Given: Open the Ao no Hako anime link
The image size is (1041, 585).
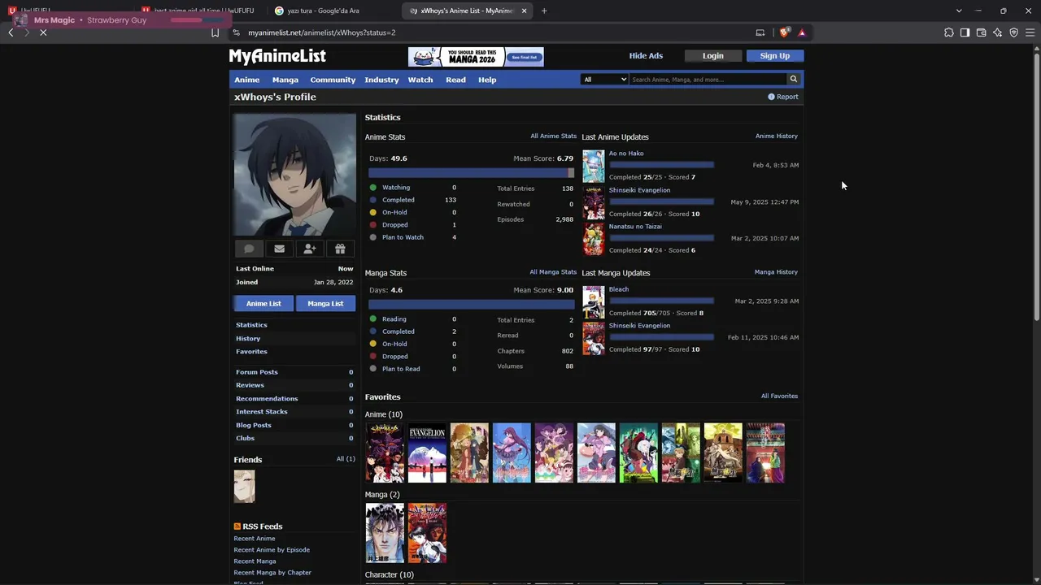Looking at the screenshot, I should coord(626,154).
